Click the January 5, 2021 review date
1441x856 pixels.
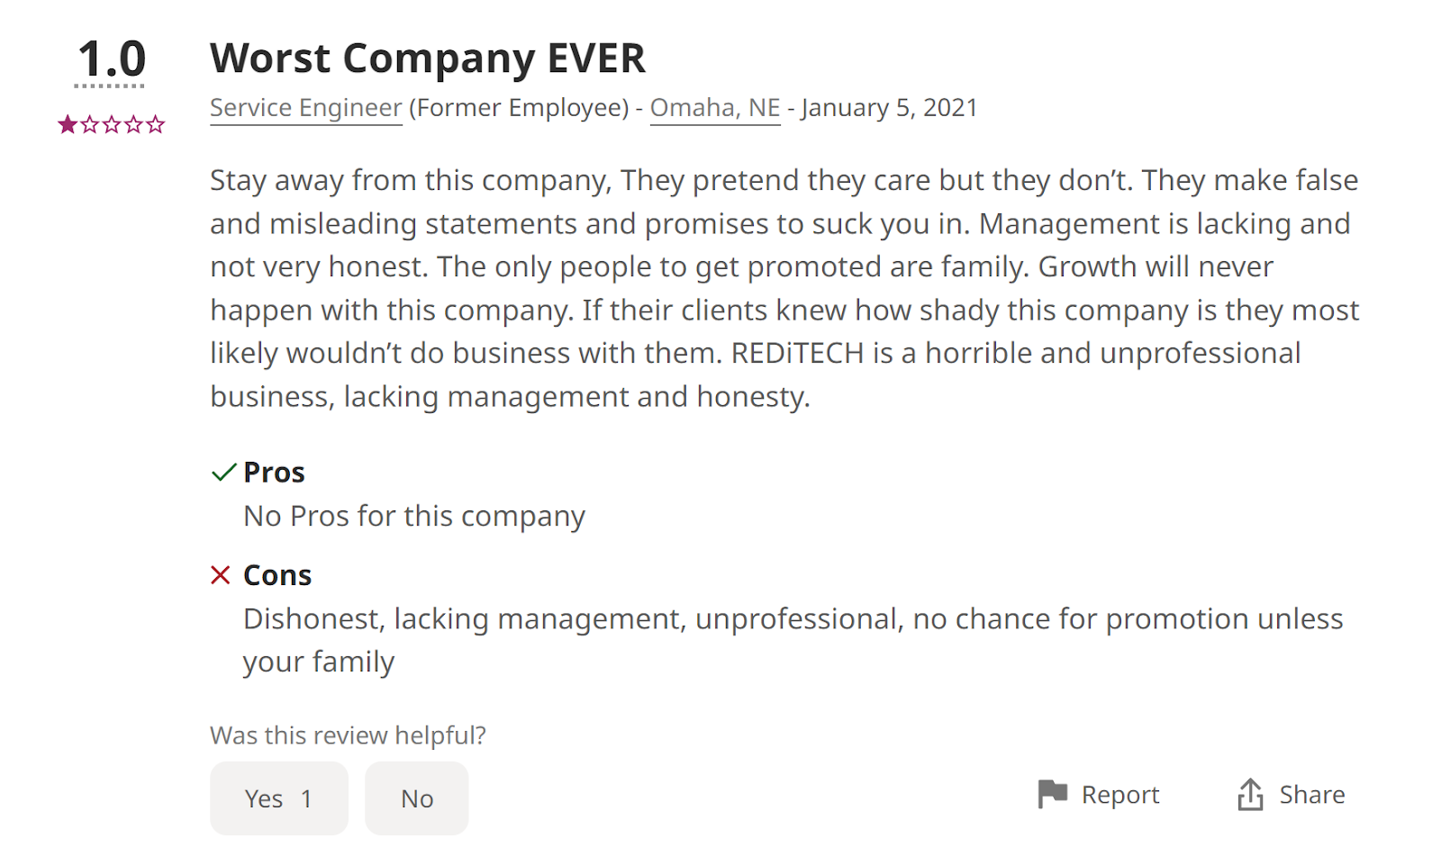(889, 108)
